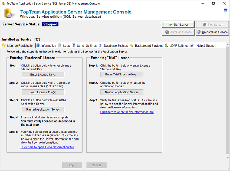Open Server Information file link in Purchased section

point(47,147)
